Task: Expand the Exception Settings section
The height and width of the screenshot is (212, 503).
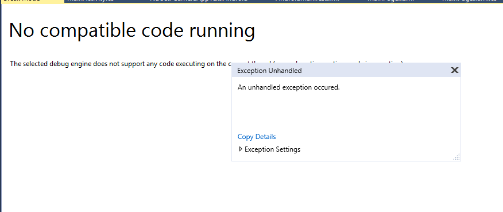Action: tap(241, 149)
